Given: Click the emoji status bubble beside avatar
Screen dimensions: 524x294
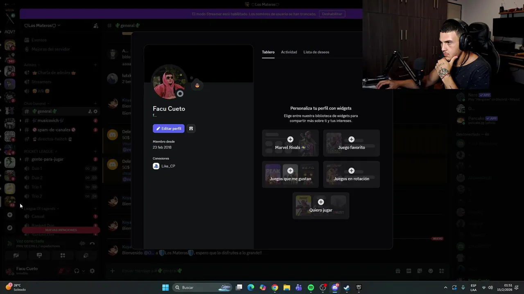Looking at the screenshot, I should click(x=197, y=85).
